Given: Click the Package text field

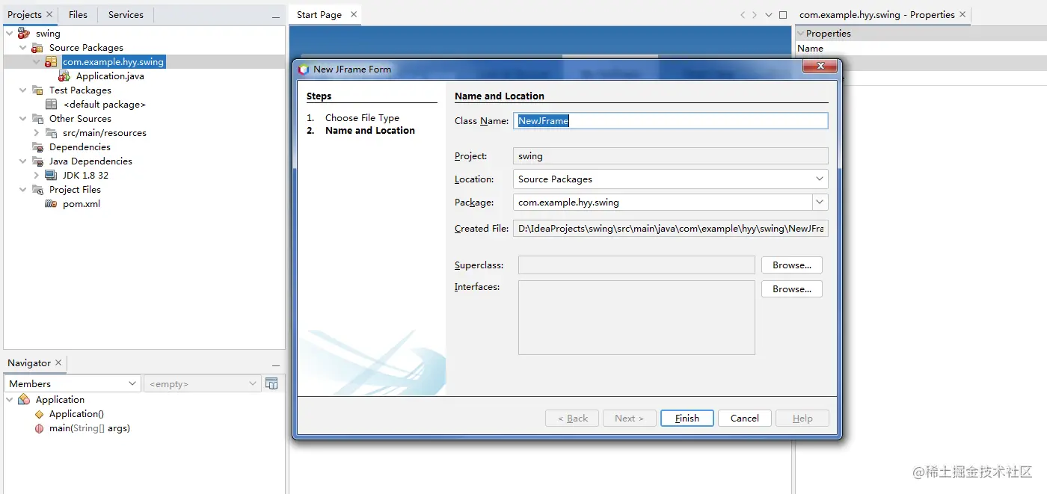Looking at the screenshot, I should [x=663, y=203].
